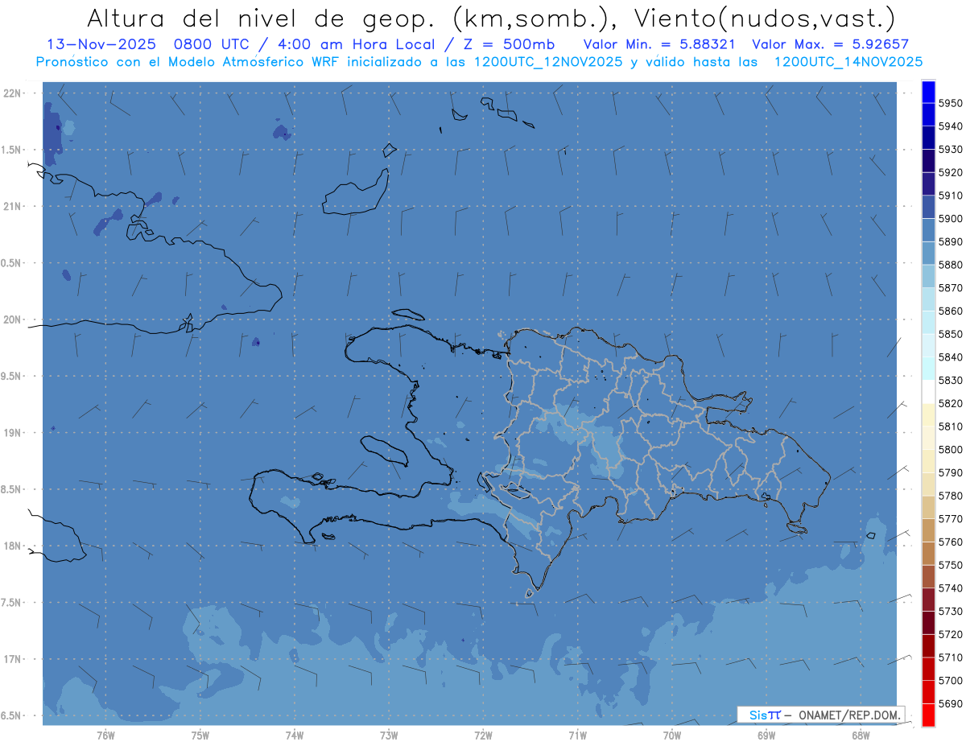This screenshot has height=746, width=966.
Task: Click the 5950 color scale label
Action: coord(950,103)
